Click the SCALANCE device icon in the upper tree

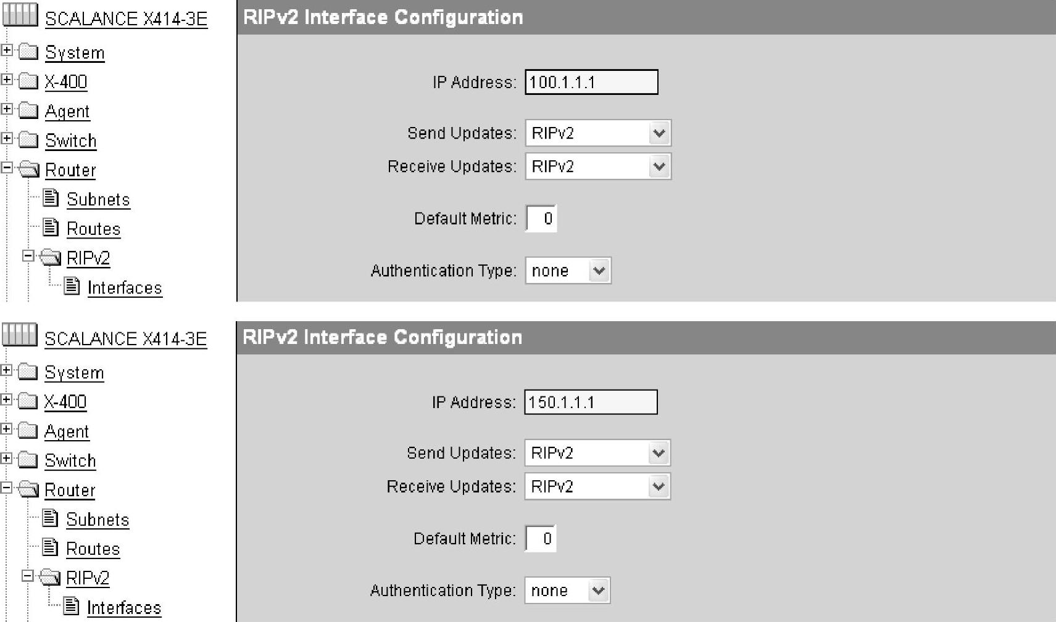click(x=20, y=15)
